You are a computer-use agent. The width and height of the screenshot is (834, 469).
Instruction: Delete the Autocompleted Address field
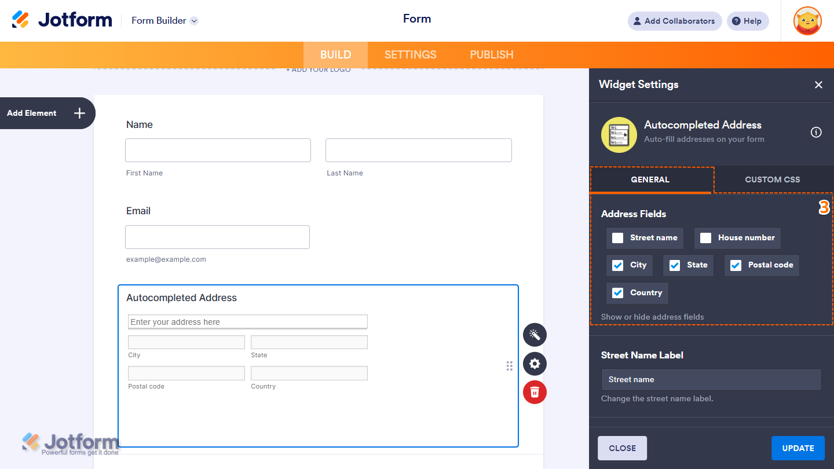[535, 392]
